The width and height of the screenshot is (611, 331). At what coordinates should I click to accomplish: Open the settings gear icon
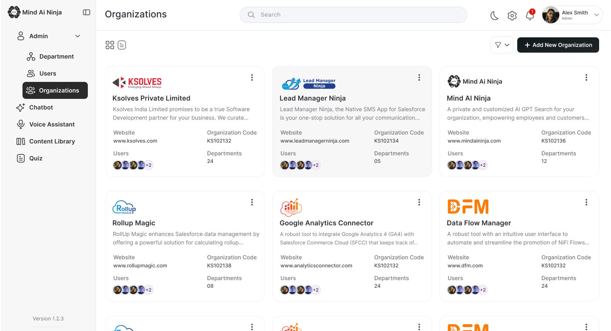[x=512, y=16]
